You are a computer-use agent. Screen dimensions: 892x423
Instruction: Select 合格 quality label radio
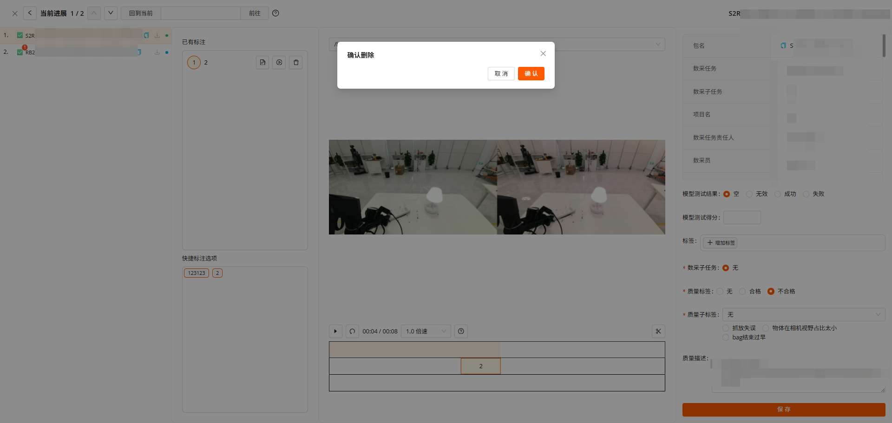click(742, 292)
